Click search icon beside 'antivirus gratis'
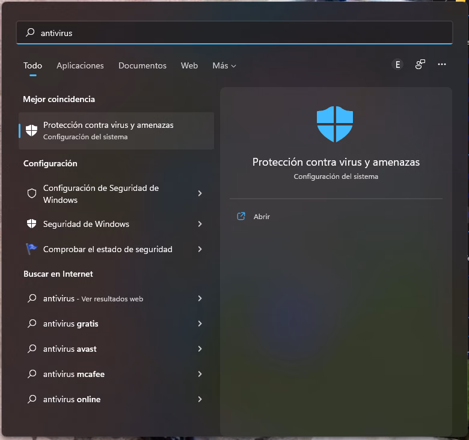This screenshot has height=440, width=469. 32,324
